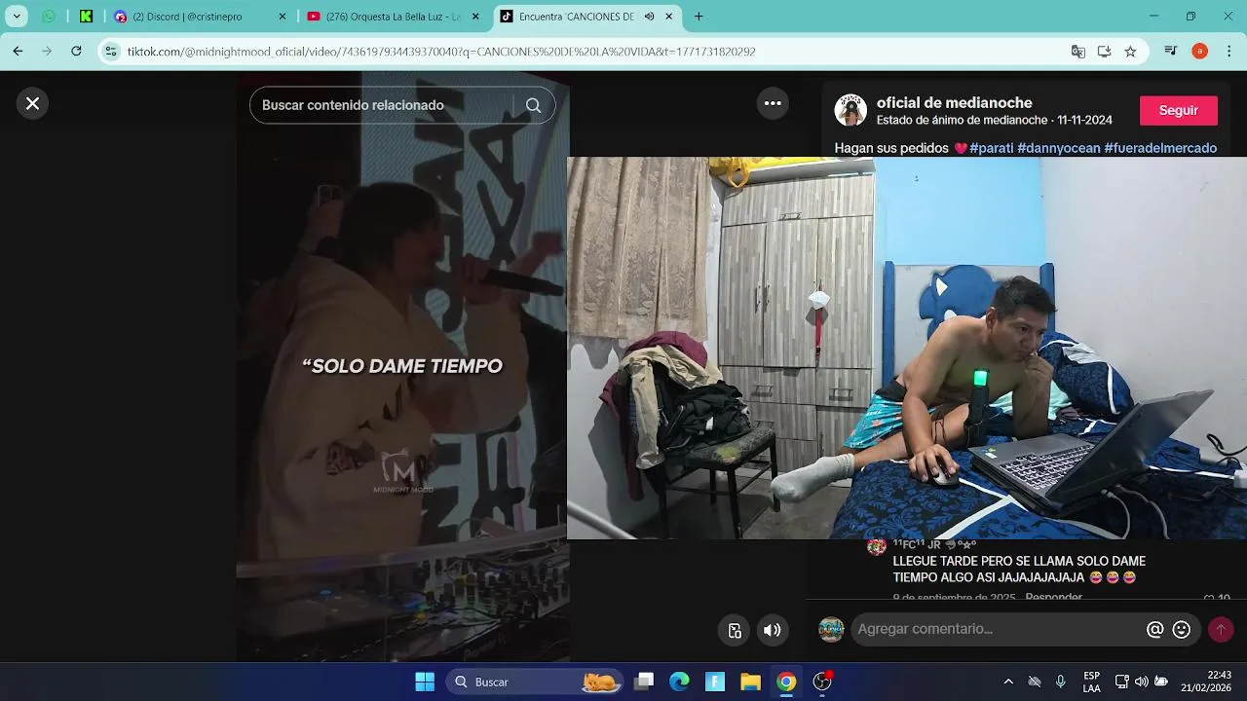
Task: Go back in browser history
Action: click(18, 52)
